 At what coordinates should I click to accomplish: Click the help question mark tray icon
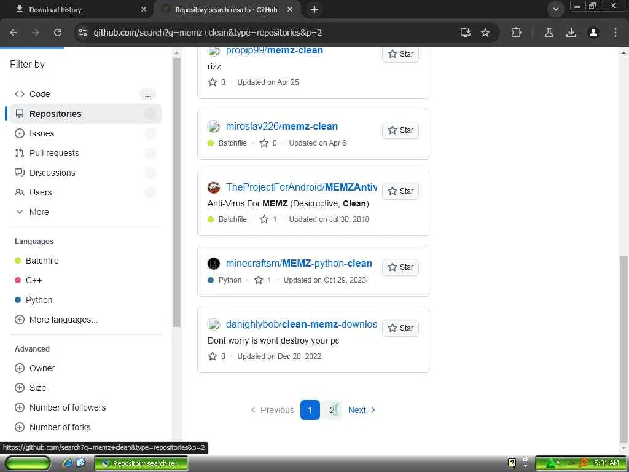[512, 463]
